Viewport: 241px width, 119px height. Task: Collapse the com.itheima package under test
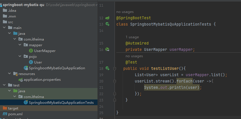15,97
